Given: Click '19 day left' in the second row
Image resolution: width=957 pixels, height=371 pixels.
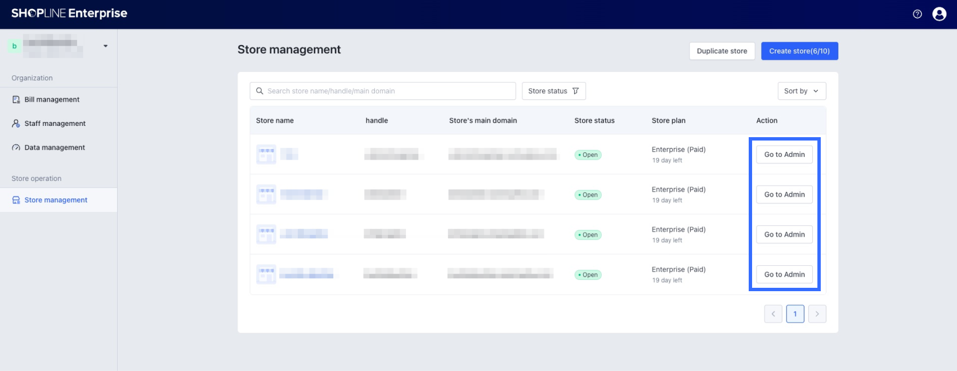Looking at the screenshot, I should pos(667,200).
